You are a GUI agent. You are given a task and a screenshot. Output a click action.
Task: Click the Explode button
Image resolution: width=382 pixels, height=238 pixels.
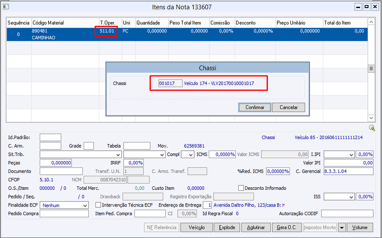[x=227, y=227]
